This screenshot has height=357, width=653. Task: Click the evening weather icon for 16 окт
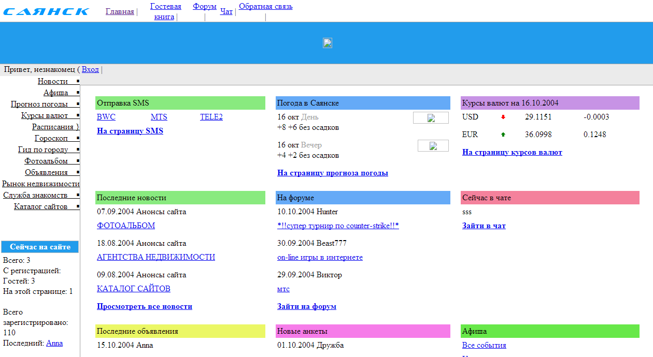click(433, 146)
